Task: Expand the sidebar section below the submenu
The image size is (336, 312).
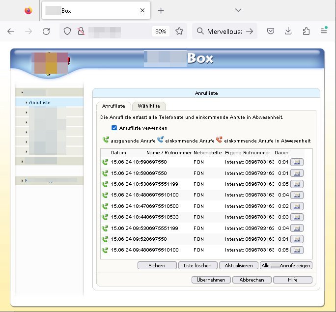Action: 22,162
